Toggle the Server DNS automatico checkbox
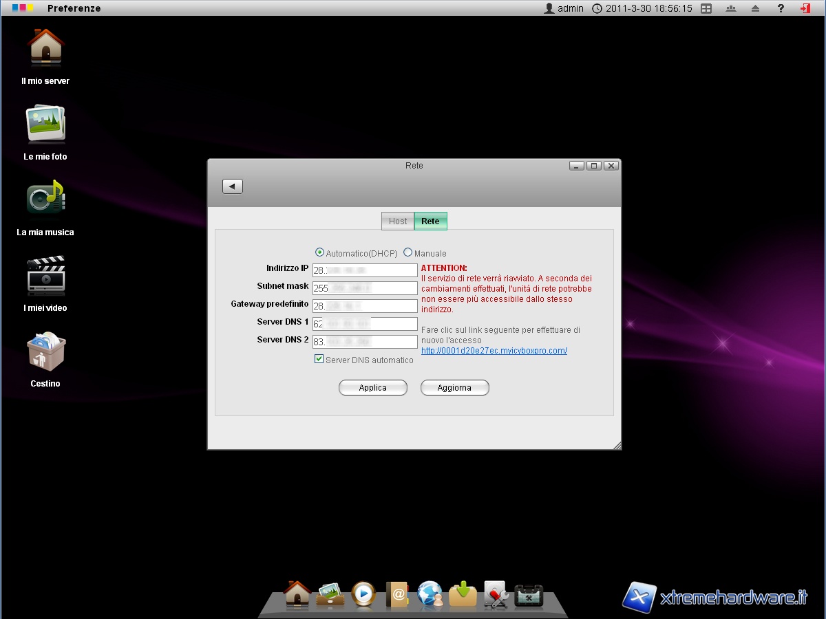The image size is (826, 619). (319, 359)
